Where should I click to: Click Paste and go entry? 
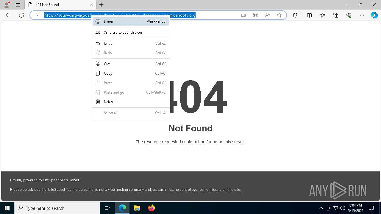tap(131, 92)
